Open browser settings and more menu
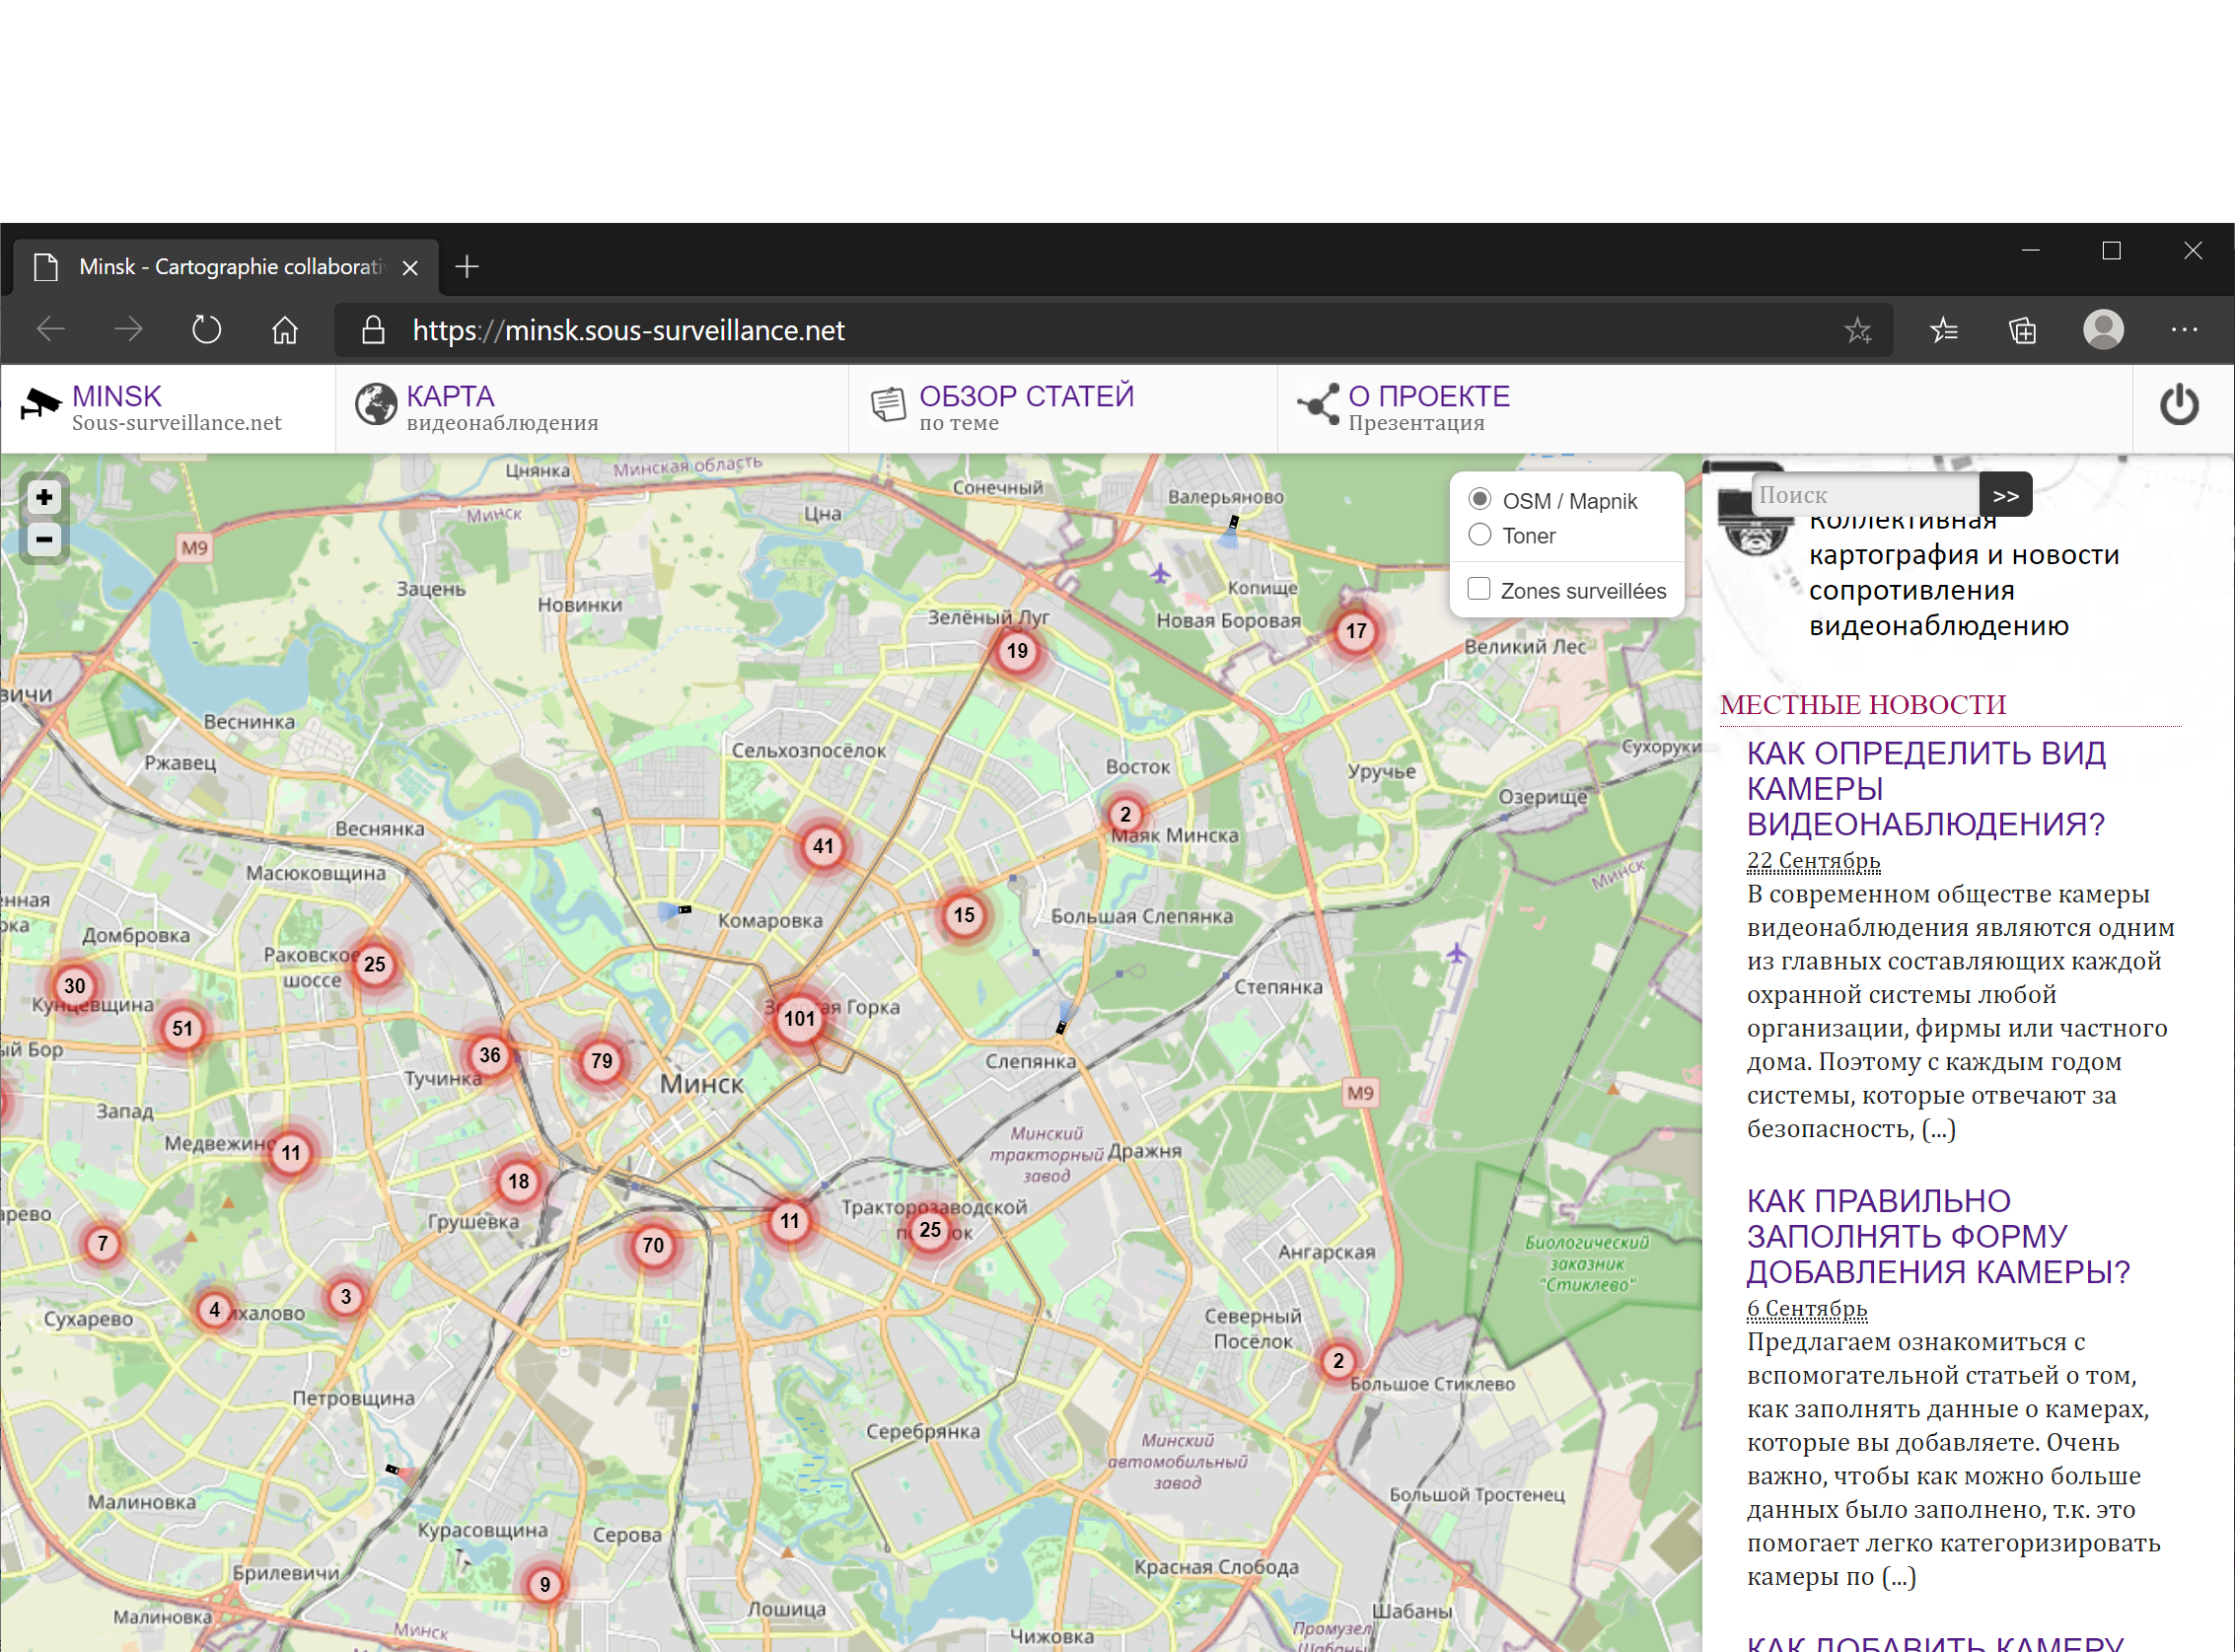This screenshot has height=1652, width=2235. coord(2184,330)
